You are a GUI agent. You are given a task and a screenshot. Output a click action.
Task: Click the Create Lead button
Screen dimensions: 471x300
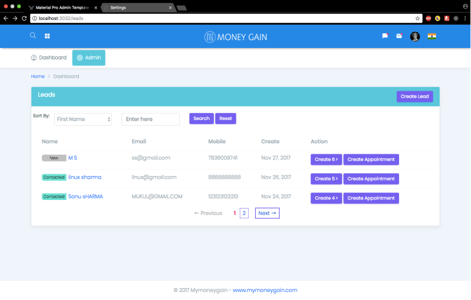(x=414, y=97)
